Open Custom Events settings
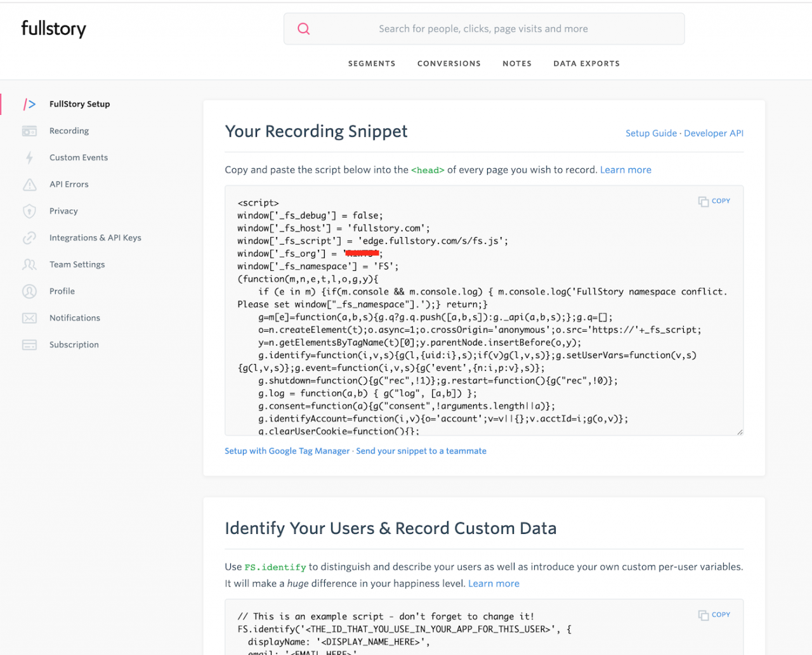This screenshot has width=812, height=655. click(79, 157)
